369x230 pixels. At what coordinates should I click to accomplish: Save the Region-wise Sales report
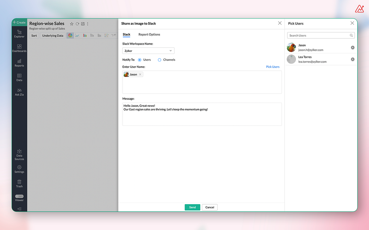(83, 24)
